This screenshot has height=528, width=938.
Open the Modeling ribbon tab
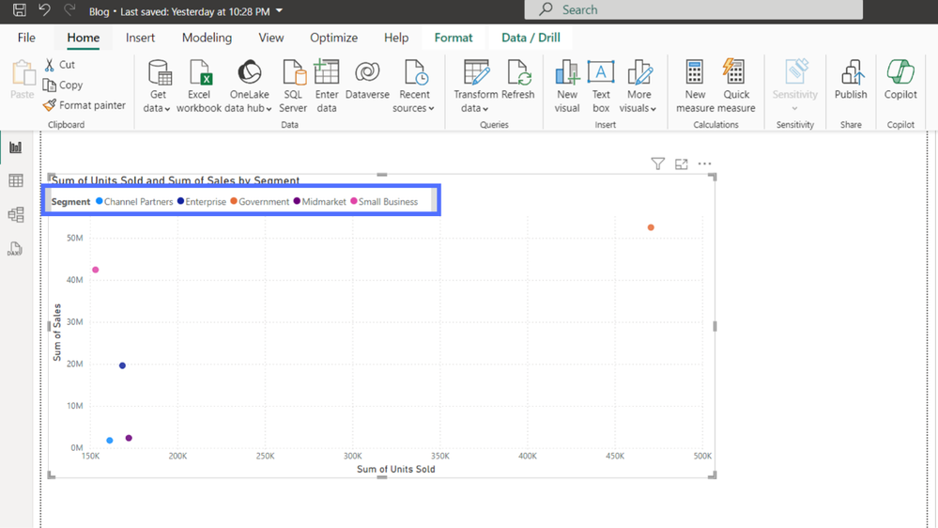pyautogui.click(x=207, y=38)
